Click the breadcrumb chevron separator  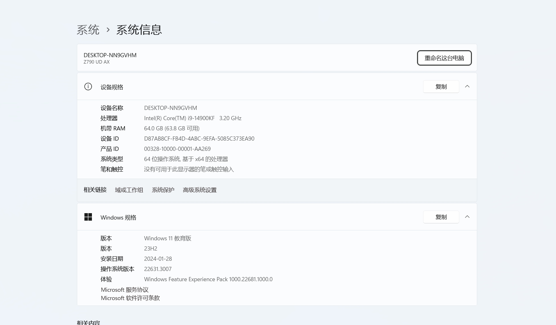coord(108,30)
